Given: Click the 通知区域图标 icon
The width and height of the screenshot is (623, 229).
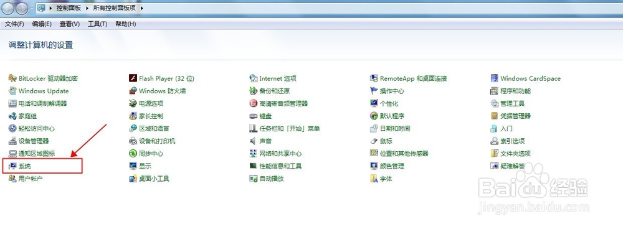Looking at the screenshot, I should pos(12,154).
